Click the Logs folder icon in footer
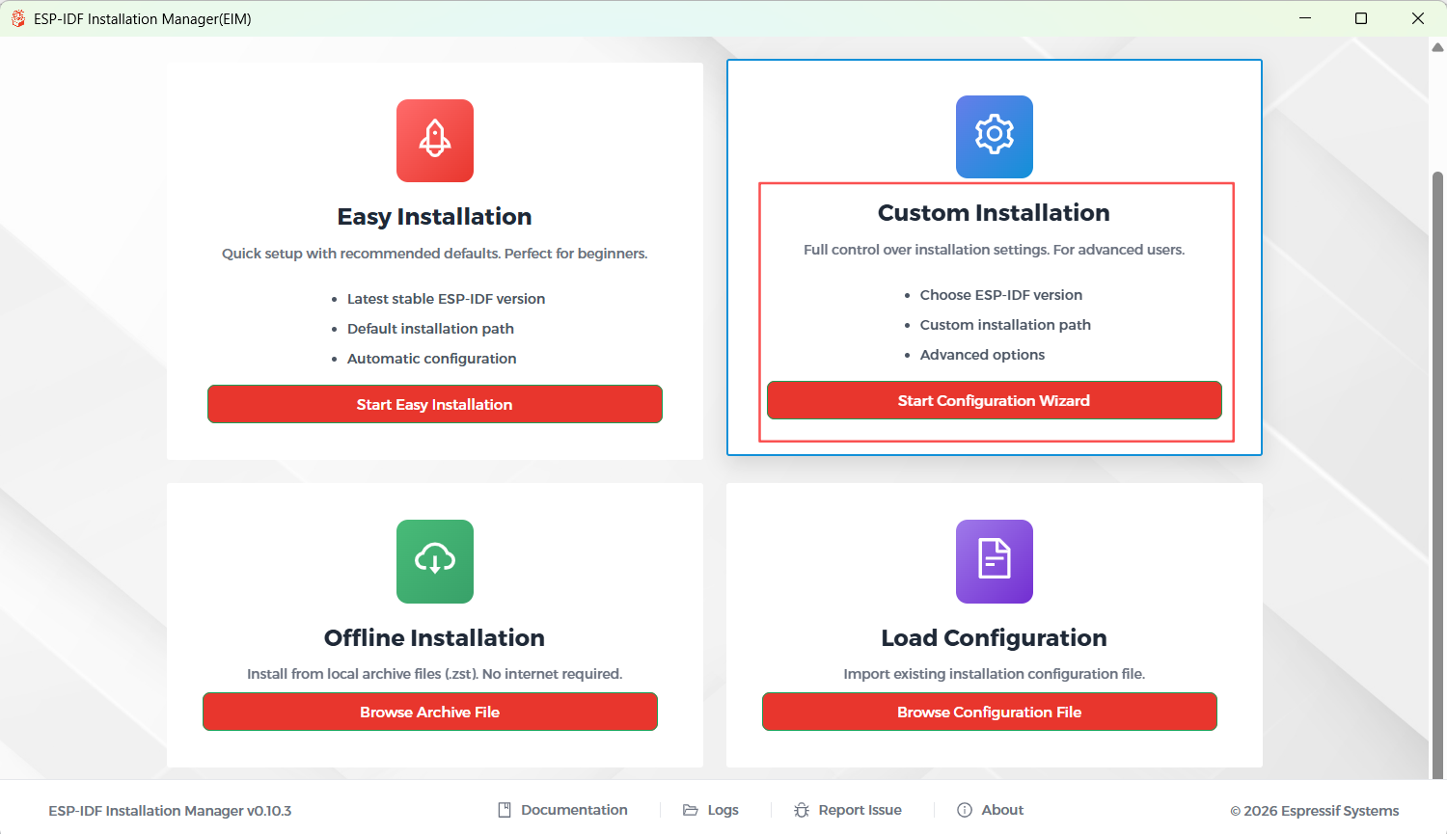Viewport: 1447px width, 834px height. [691, 810]
